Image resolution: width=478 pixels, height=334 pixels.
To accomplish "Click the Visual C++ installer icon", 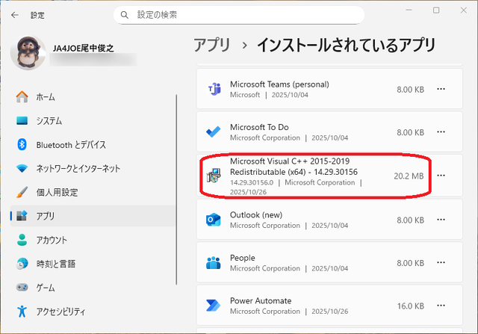I will [214, 176].
